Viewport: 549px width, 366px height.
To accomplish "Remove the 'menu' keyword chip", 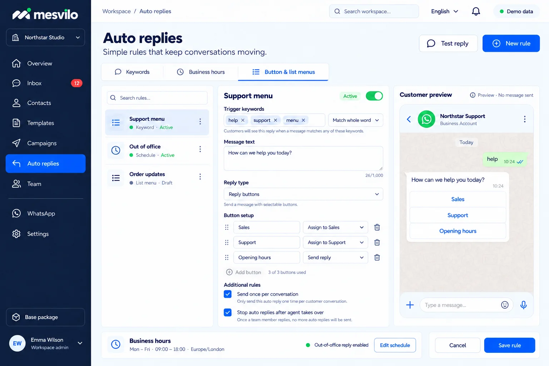I will [303, 120].
